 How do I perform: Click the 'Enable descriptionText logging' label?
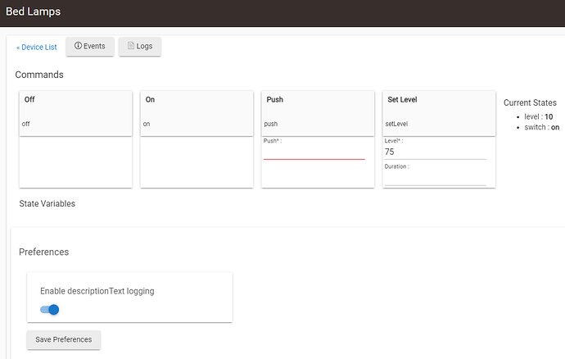point(97,291)
